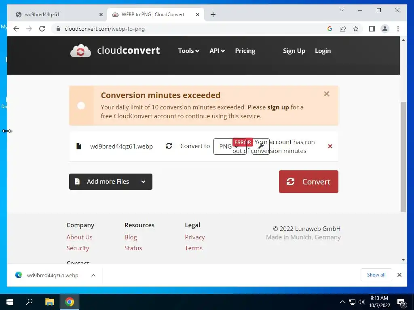
Task: Close the WEBP to PNG CloudConvert tab
Action: [197, 15]
